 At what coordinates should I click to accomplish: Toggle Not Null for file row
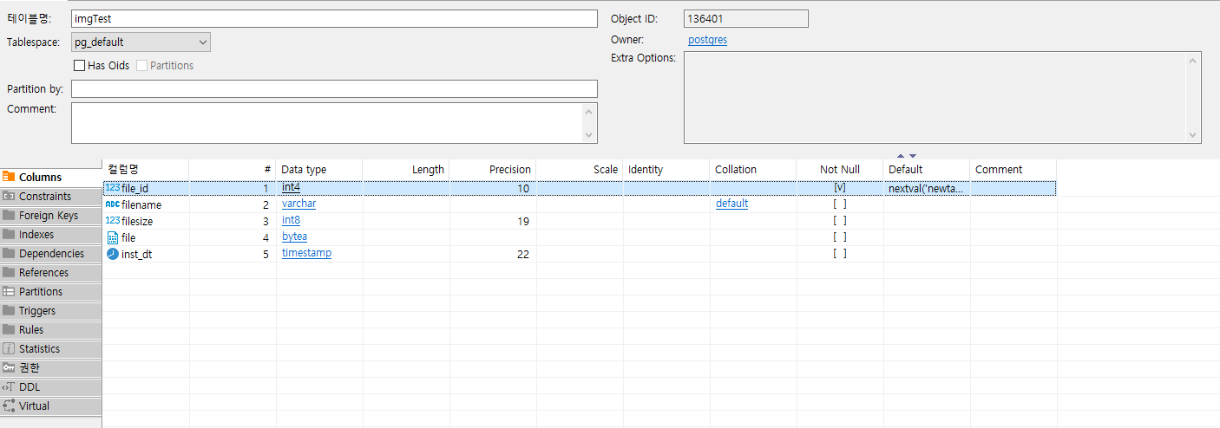pyautogui.click(x=839, y=237)
